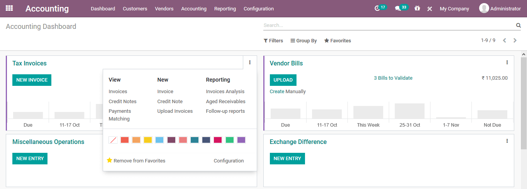Go to next page using the right arrow
This screenshot has width=527, height=189.
pyautogui.click(x=515, y=40)
